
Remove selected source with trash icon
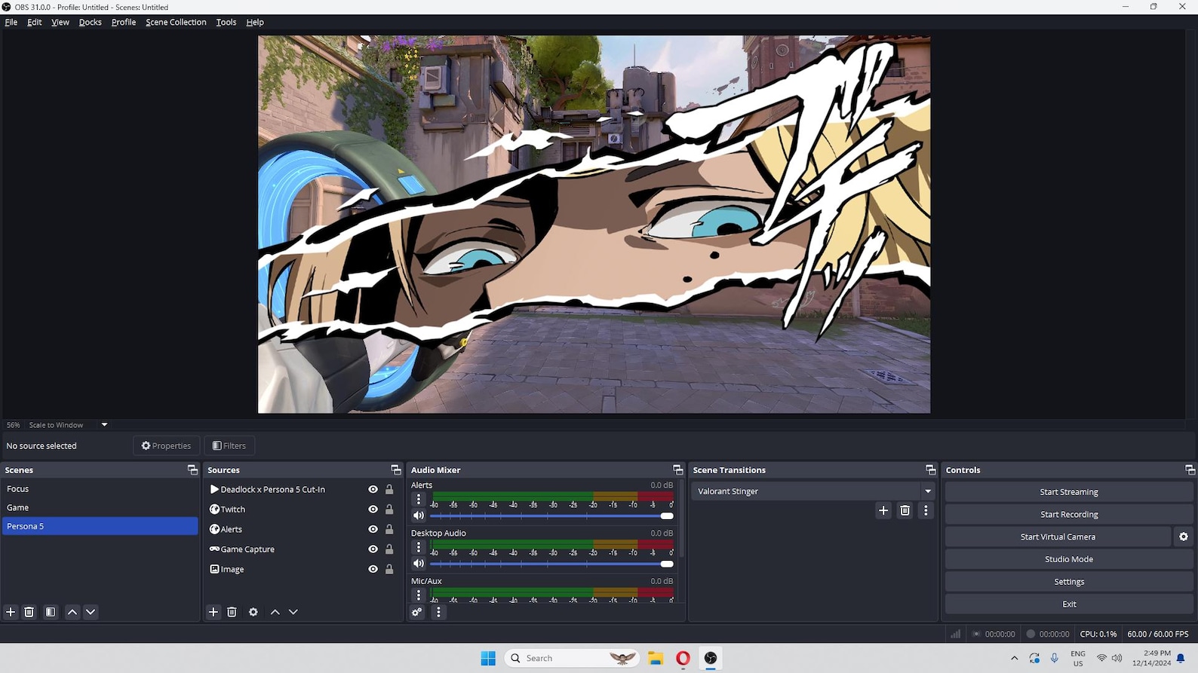click(x=232, y=612)
